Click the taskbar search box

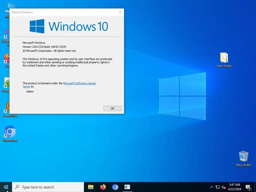coord(48,187)
